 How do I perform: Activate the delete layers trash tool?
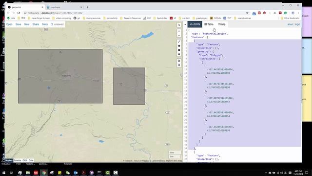tap(179, 65)
